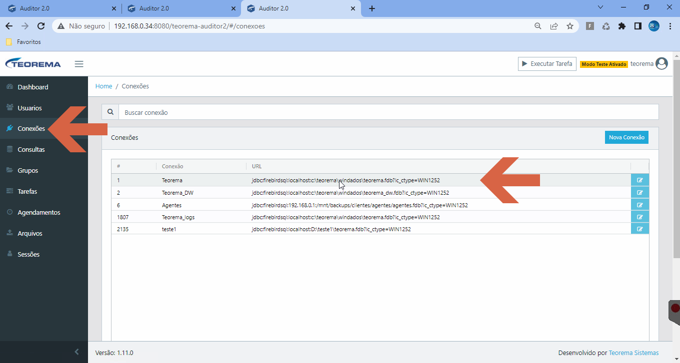Image resolution: width=680 pixels, height=363 pixels.
Task: Click the Agendamentos clock icon
Action: (9, 212)
